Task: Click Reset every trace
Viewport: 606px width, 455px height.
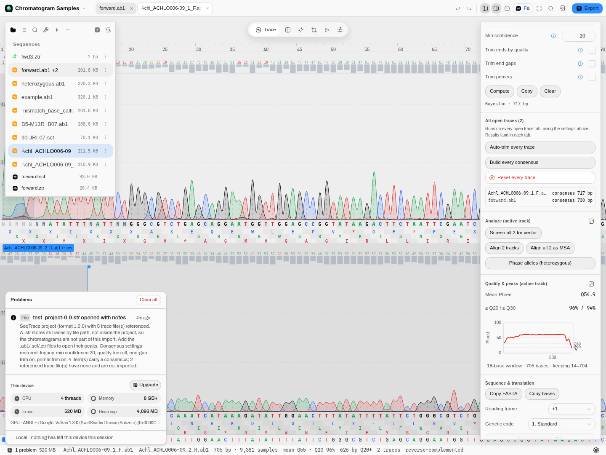Action: [x=540, y=178]
